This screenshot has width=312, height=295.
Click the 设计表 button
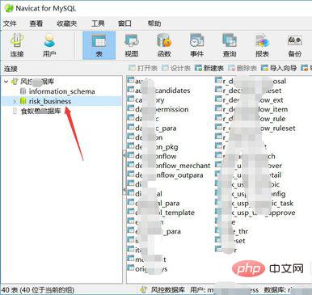(x=176, y=68)
